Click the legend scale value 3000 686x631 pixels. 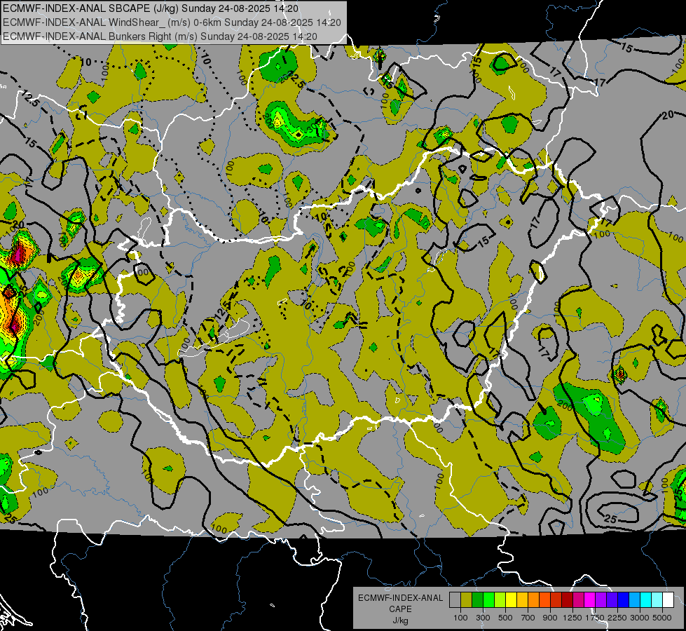coord(640,618)
